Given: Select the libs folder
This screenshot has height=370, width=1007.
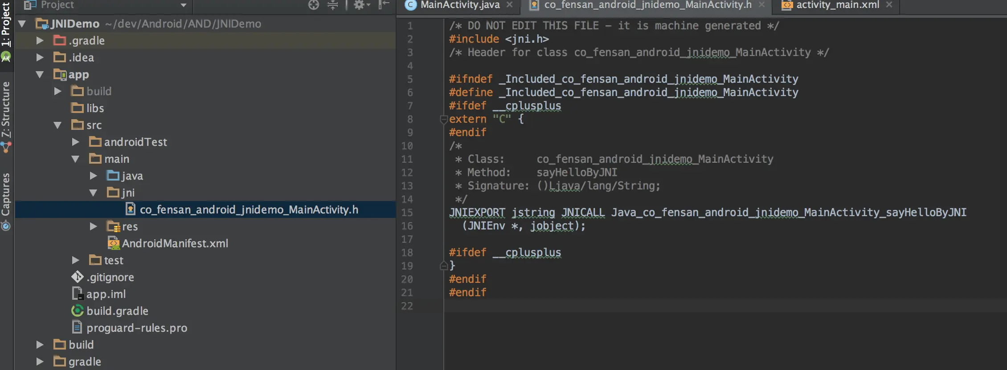Looking at the screenshot, I should pyautogui.click(x=95, y=108).
